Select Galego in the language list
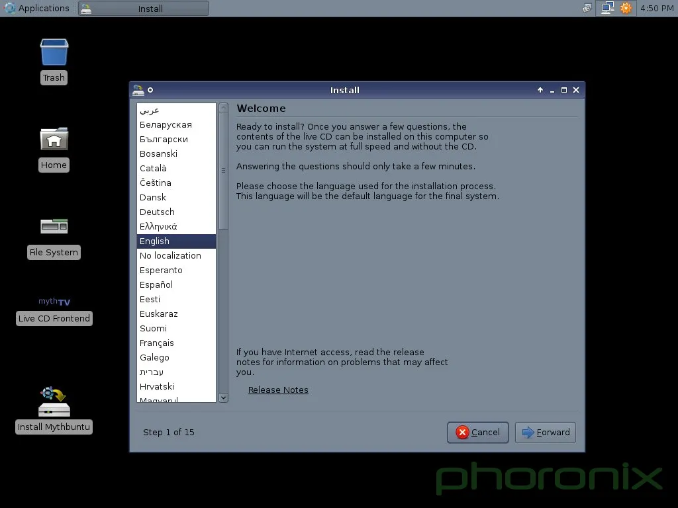Screen dimensions: 678x508 (176, 358)
